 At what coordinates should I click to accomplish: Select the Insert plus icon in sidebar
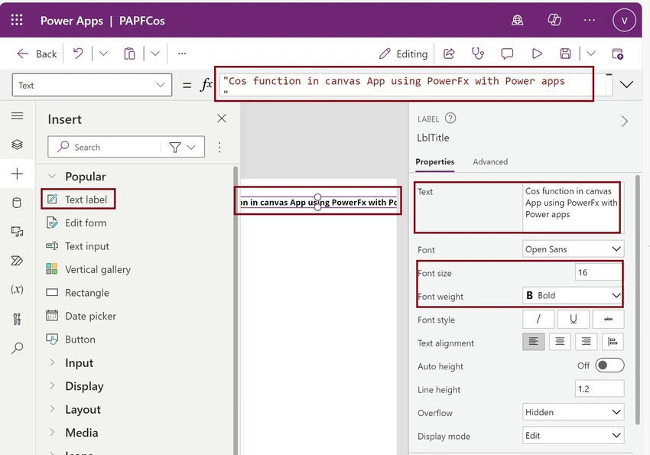click(x=17, y=174)
